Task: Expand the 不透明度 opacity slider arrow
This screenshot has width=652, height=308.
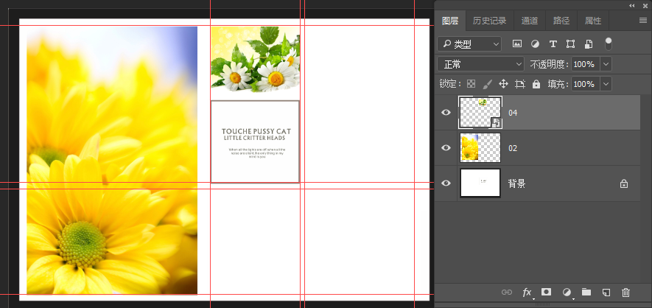Action: [x=606, y=64]
